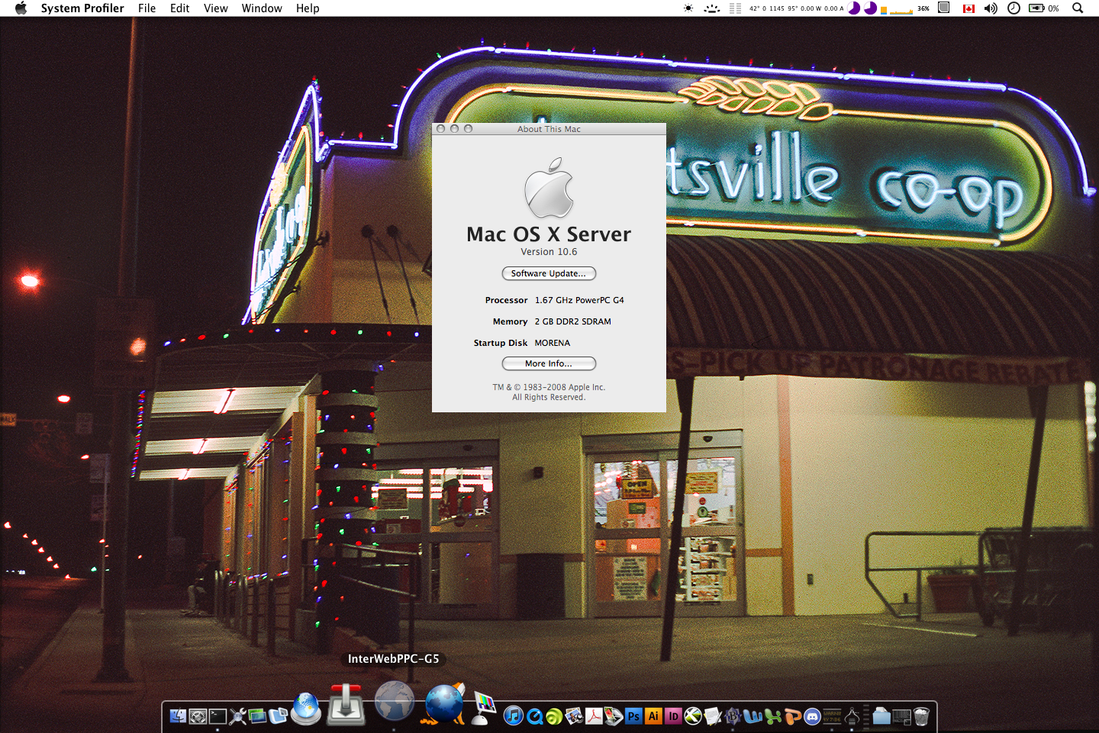
Task: Click the Software Update... button
Action: click(x=549, y=273)
